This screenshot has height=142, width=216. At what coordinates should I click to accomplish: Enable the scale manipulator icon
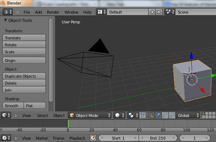[172, 115]
